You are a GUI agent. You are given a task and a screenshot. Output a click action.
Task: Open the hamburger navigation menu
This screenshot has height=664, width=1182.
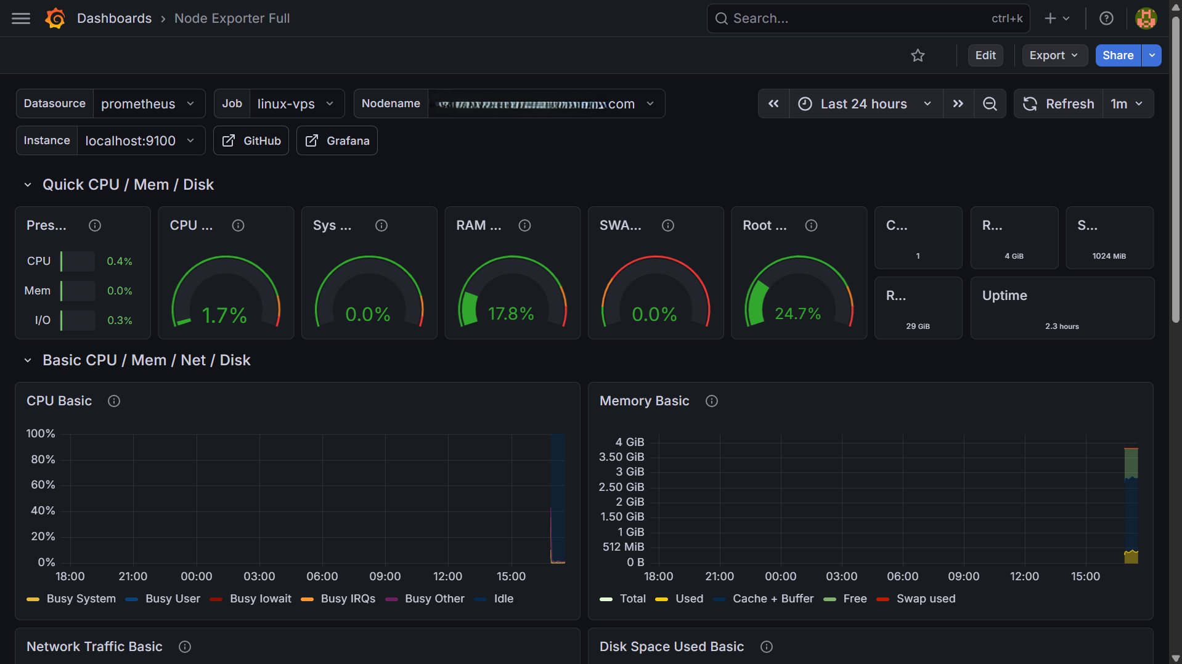(20, 18)
